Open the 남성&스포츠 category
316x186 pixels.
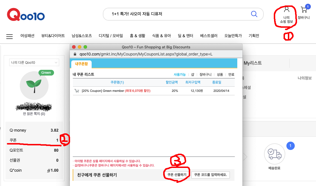(82, 36)
